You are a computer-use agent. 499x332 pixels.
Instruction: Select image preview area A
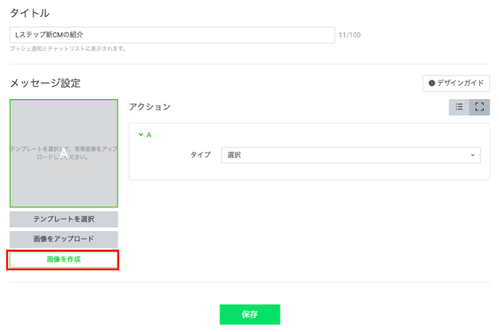[x=63, y=154]
